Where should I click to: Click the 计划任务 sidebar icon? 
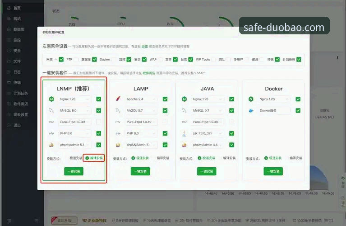click(x=9, y=93)
